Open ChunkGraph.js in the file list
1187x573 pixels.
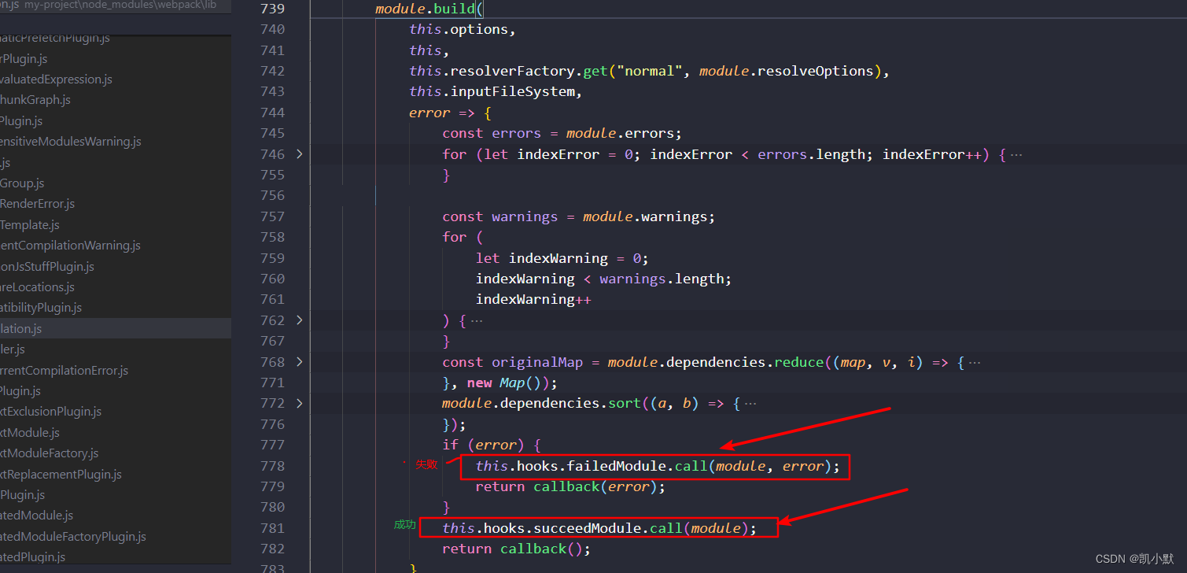[35, 100]
